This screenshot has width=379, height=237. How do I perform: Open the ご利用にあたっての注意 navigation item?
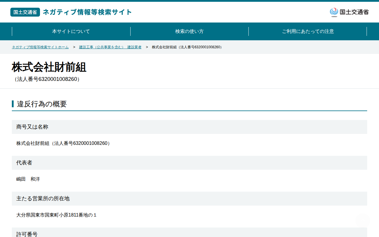(308, 31)
